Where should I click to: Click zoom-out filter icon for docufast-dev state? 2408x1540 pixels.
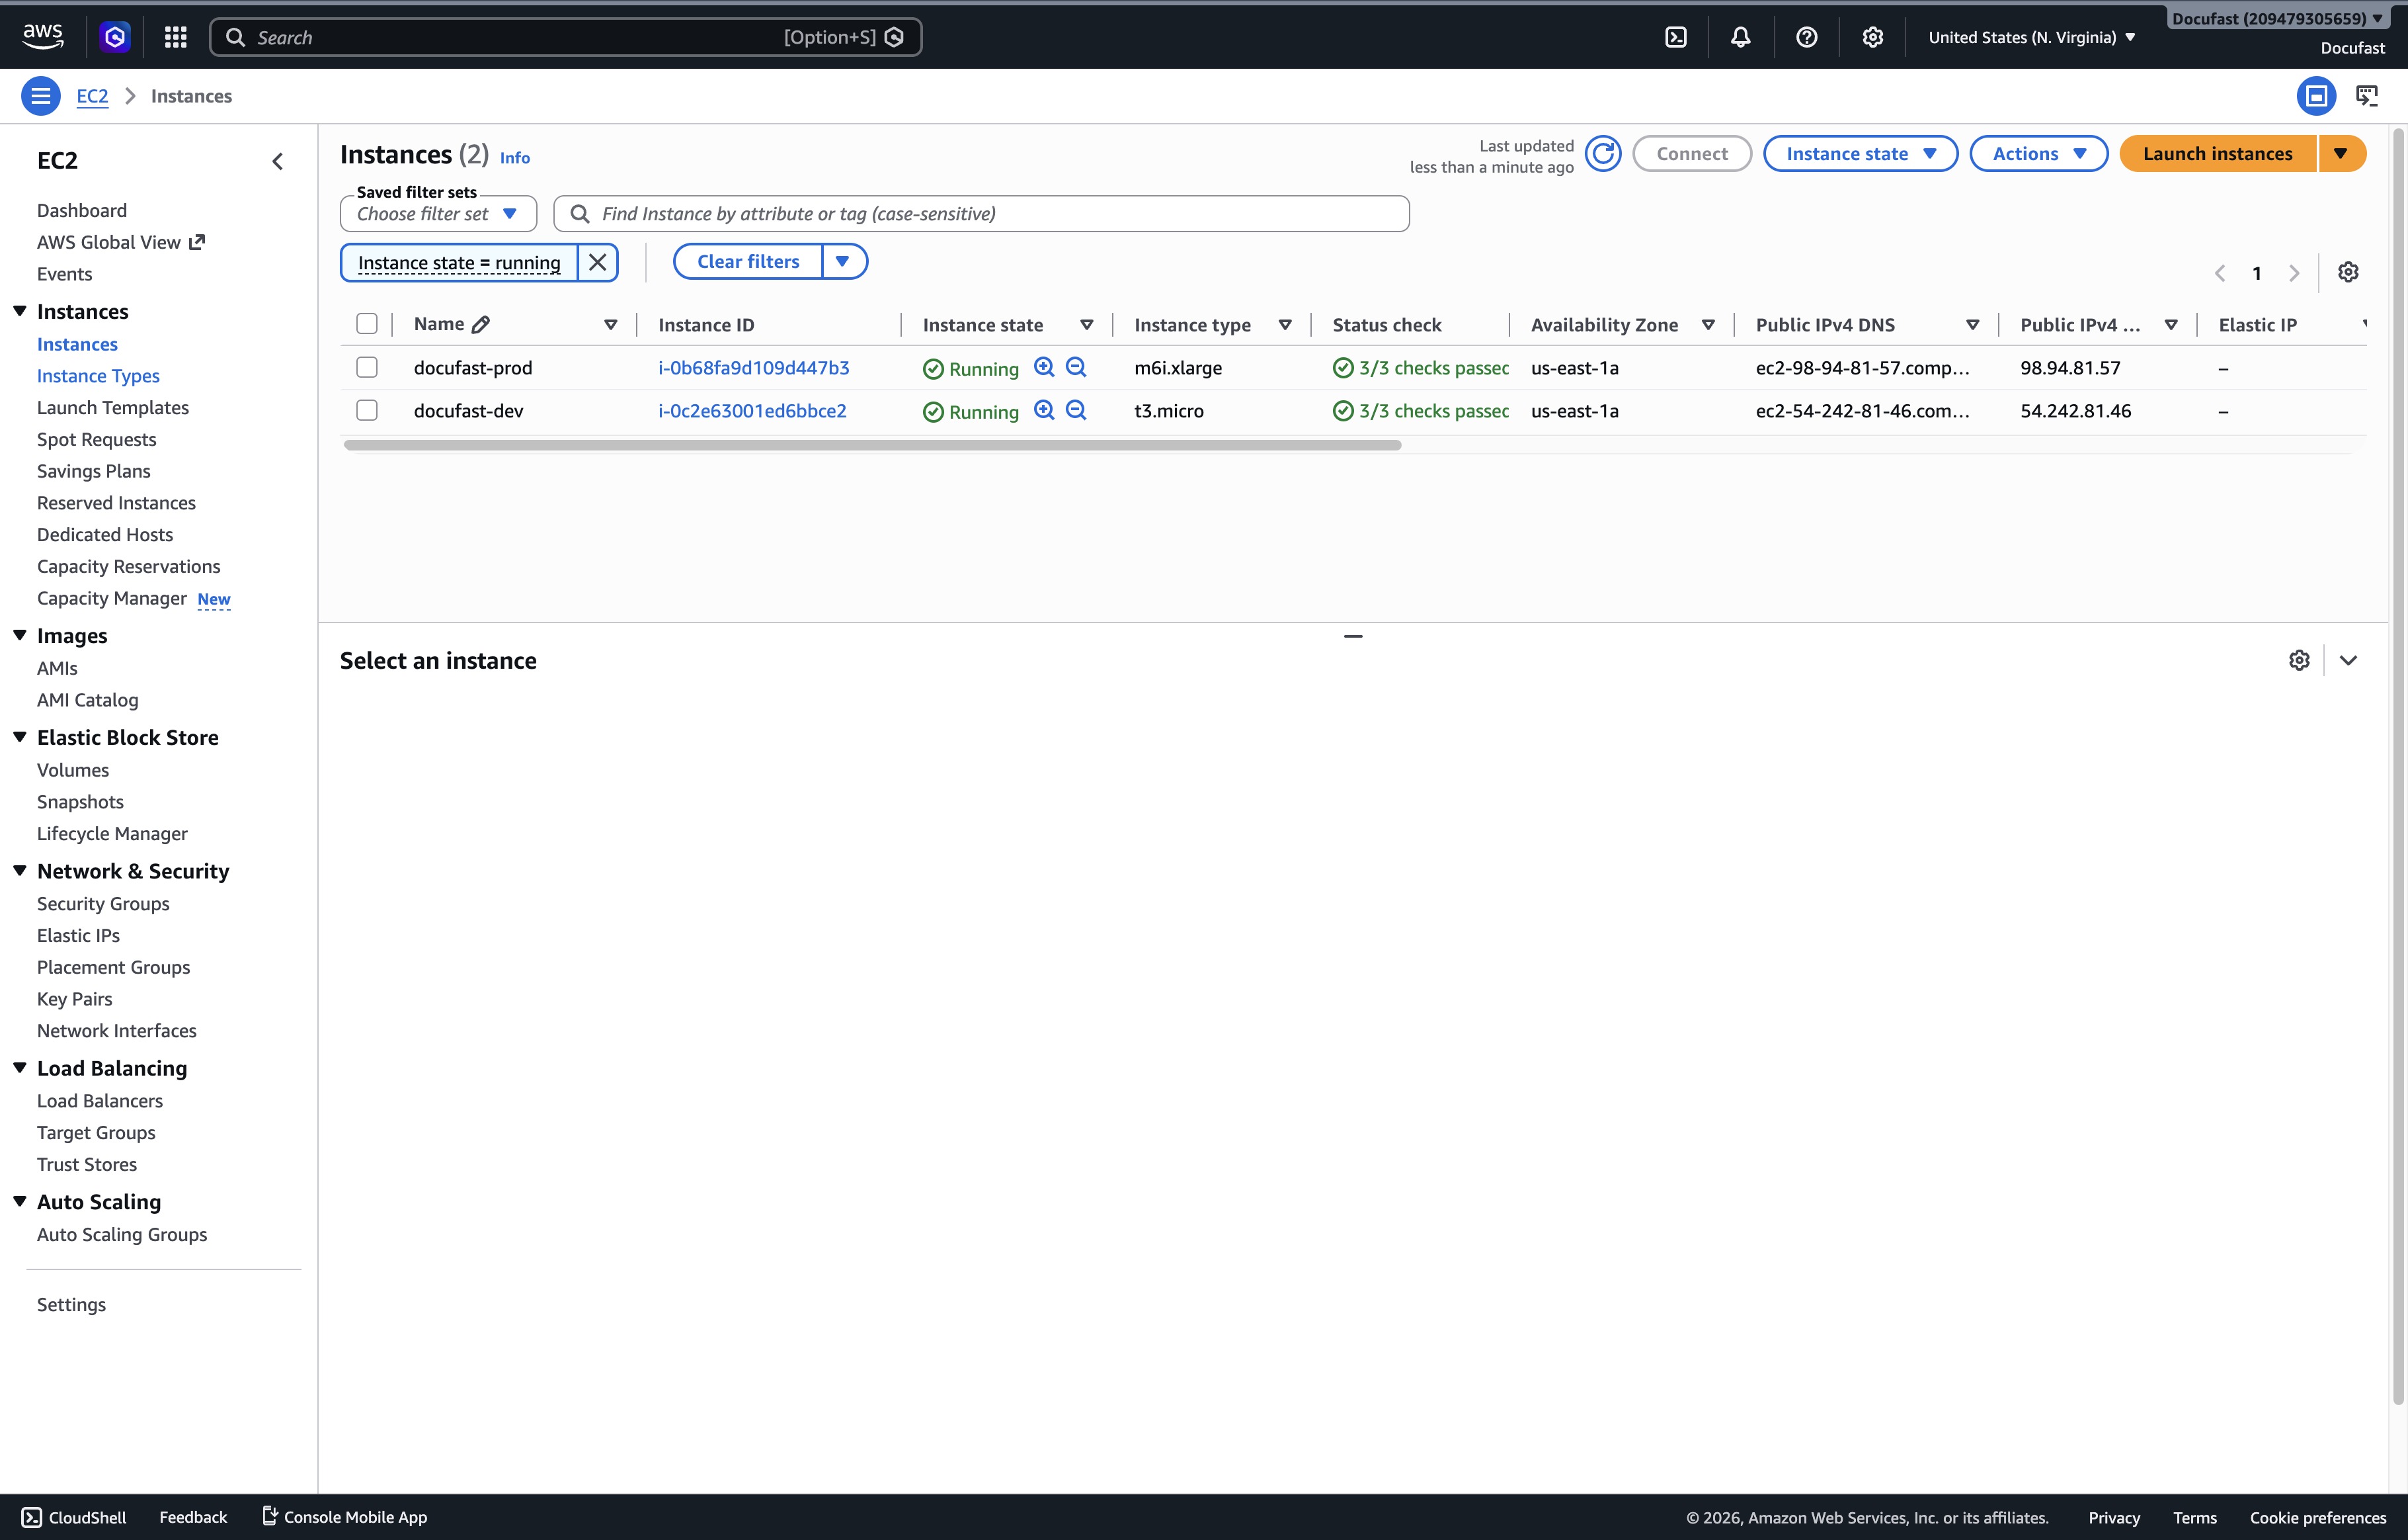point(1076,410)
